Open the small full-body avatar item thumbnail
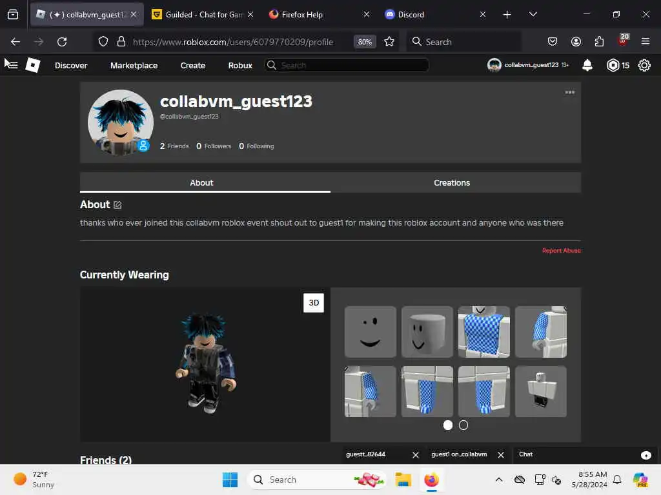661x495 pixels. tap(541, 391)
